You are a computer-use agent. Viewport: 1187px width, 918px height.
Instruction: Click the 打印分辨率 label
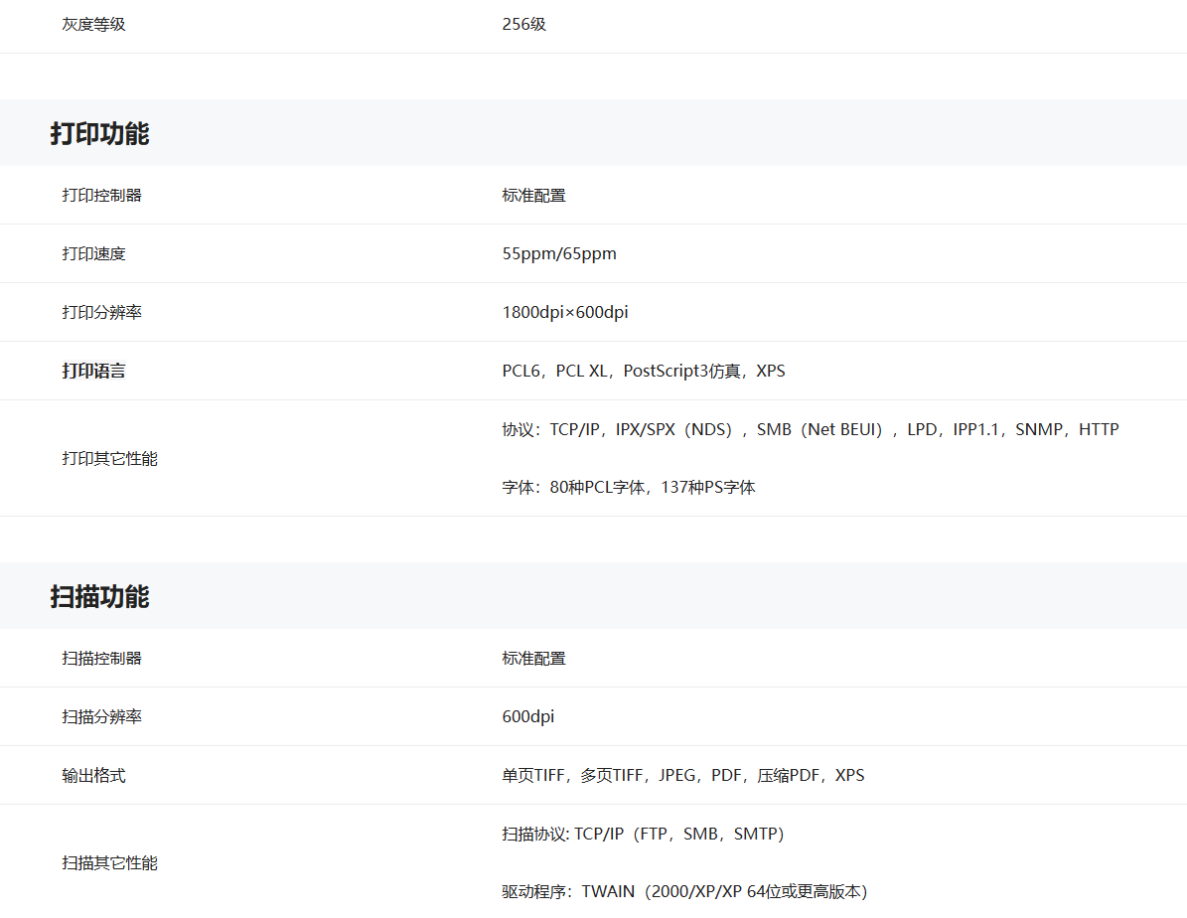coord(101,313)
